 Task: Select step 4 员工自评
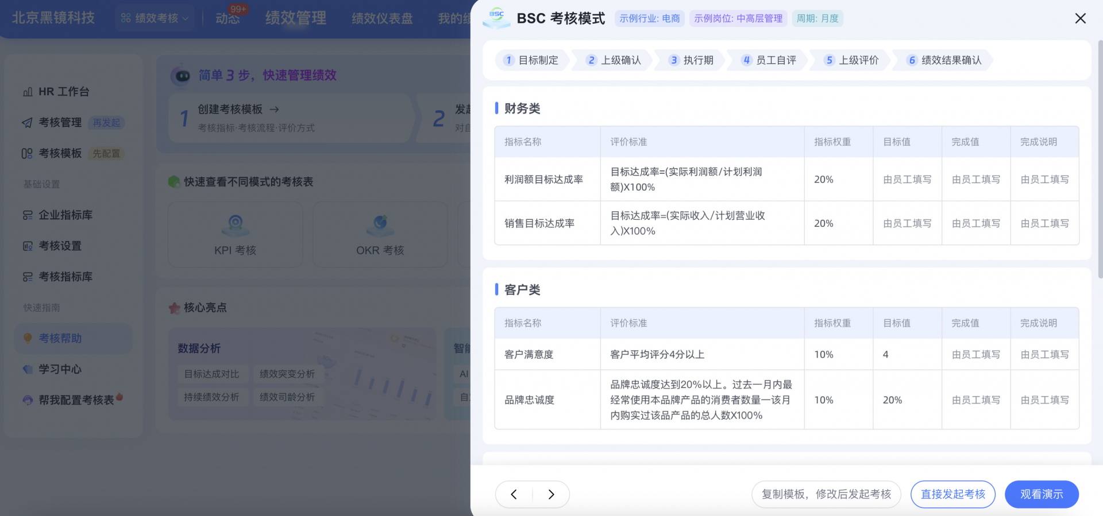769,60
